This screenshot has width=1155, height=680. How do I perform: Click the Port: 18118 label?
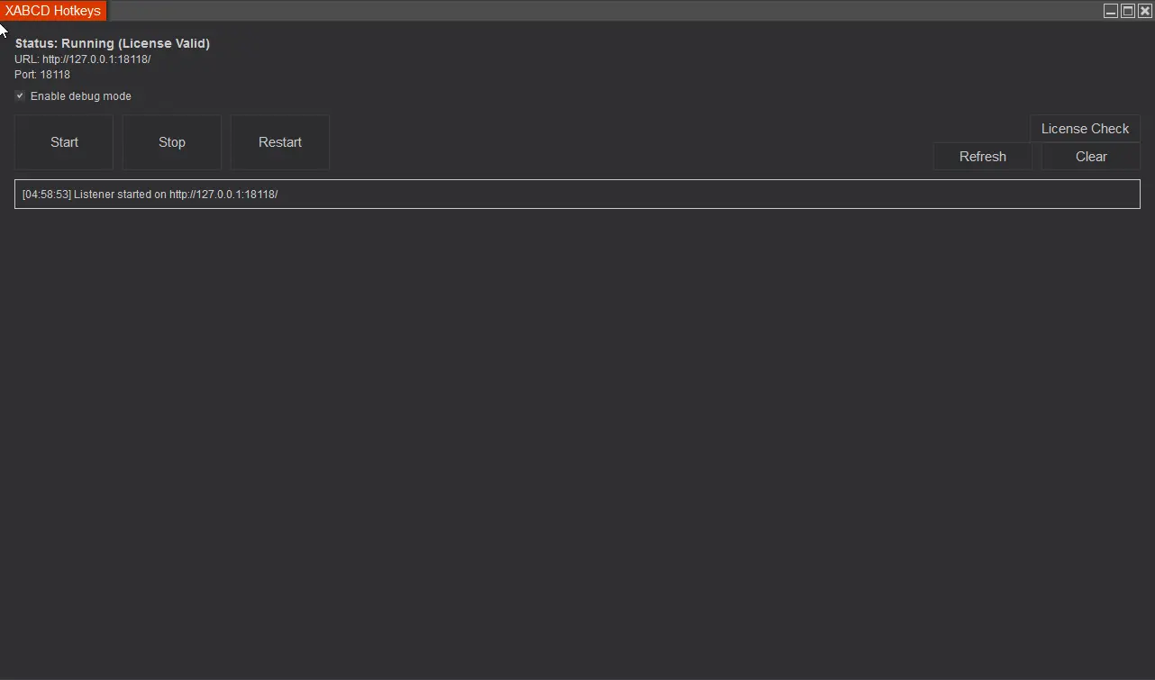coord(42,75)
